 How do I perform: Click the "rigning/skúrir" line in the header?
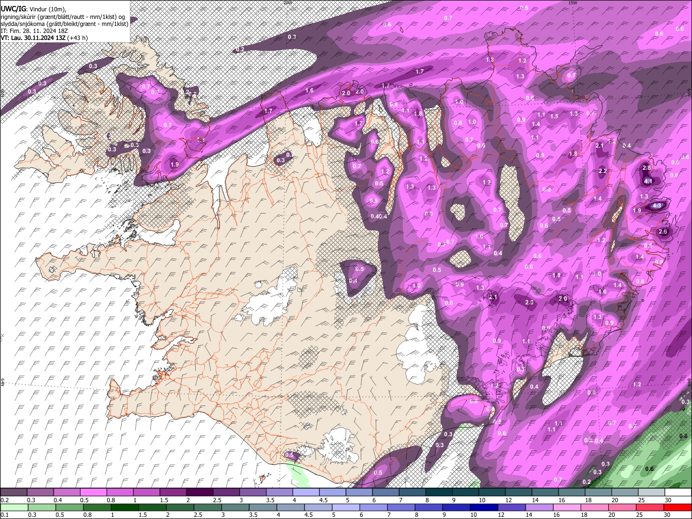coord(63,17)
